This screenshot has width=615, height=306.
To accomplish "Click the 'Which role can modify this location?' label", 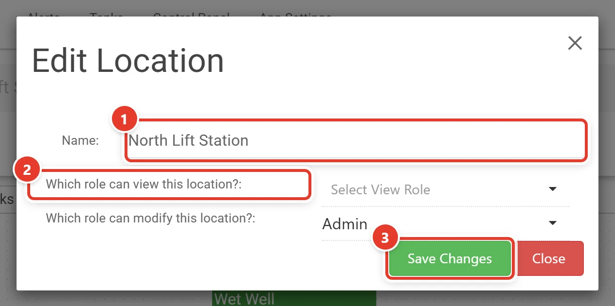I will coord(150,218).
